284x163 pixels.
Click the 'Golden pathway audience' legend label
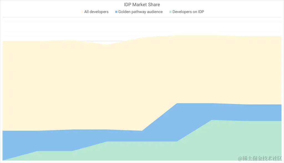[140, 12]
